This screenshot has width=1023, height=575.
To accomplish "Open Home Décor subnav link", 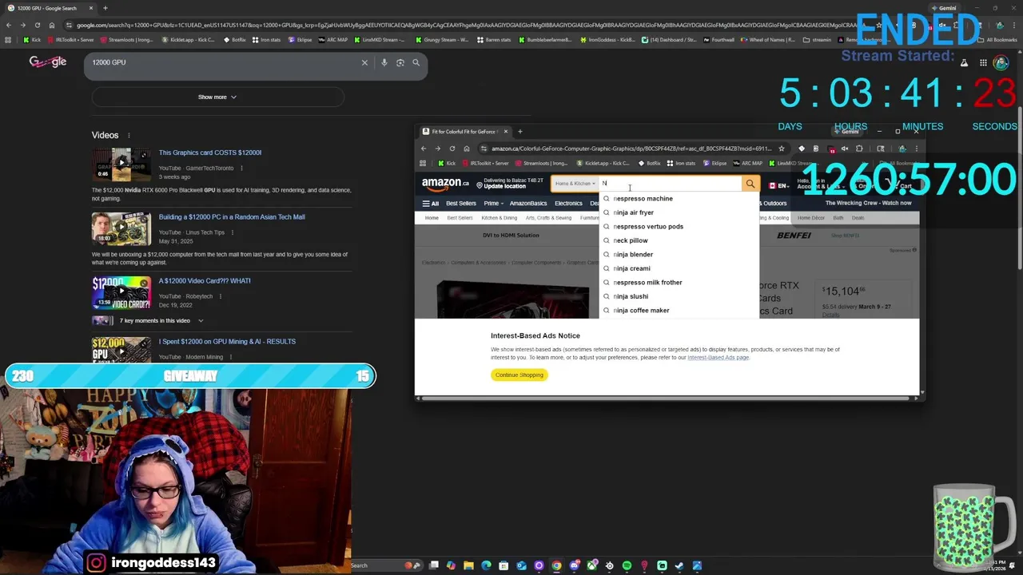I will tap(810, 218).
